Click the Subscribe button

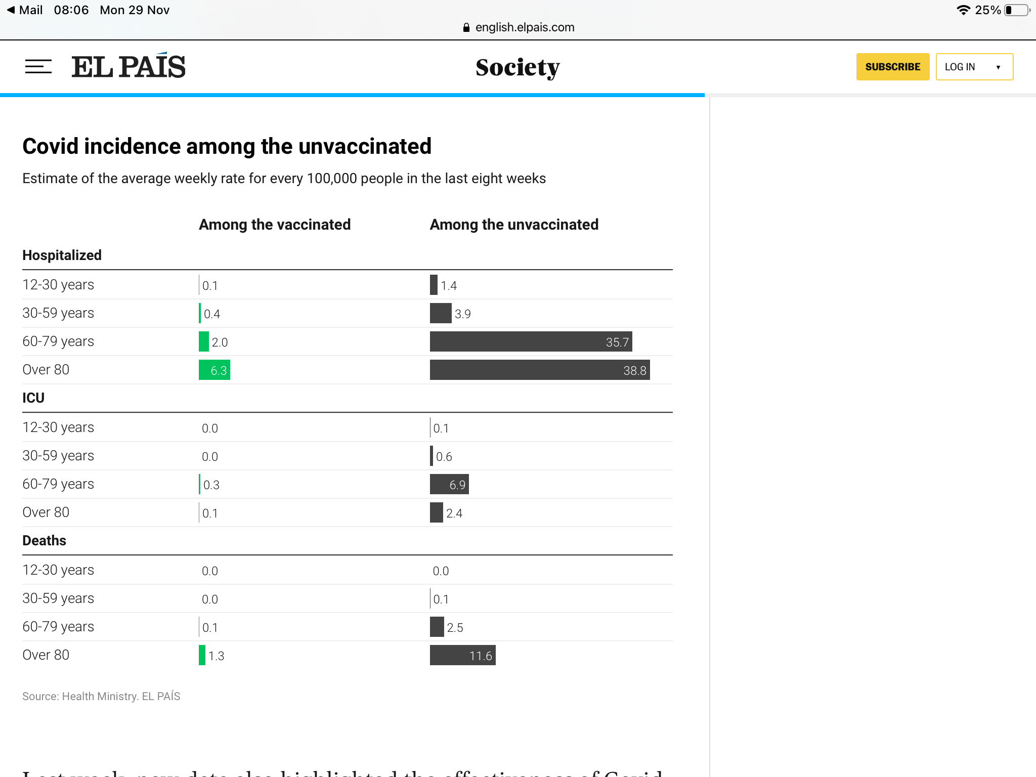(x=892, y=67)
